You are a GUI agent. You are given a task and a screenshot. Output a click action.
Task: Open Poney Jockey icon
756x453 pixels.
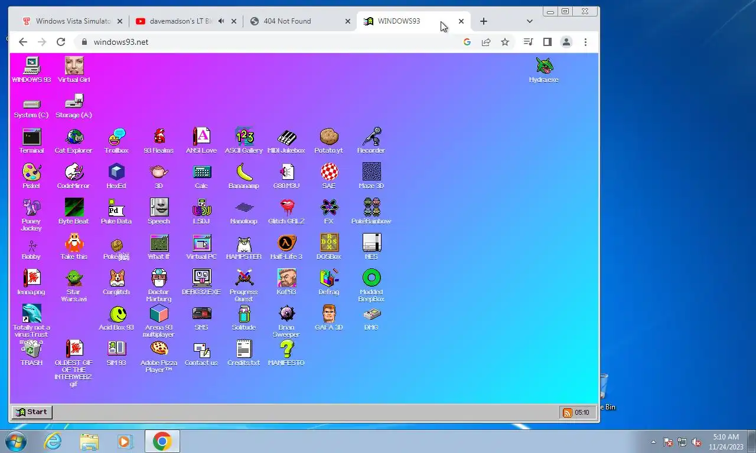(31, 214)
